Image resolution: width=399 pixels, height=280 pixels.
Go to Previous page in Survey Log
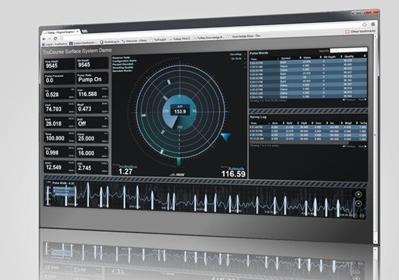349,146
